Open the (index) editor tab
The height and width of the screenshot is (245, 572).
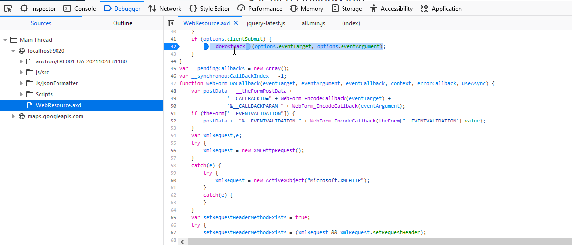click(x=351, y=23)
